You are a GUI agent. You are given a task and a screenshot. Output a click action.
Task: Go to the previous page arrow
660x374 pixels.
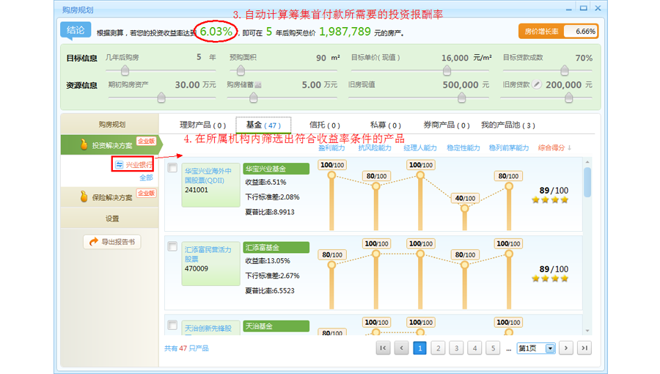401,348
